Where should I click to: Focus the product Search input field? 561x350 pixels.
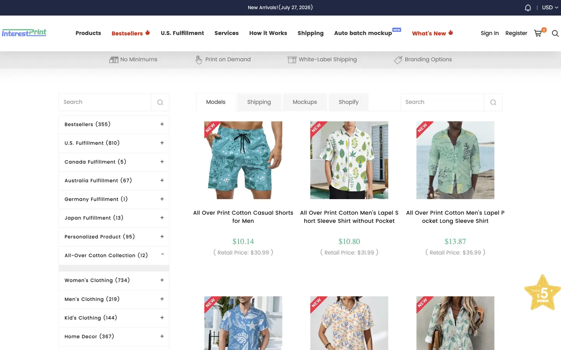442,102
